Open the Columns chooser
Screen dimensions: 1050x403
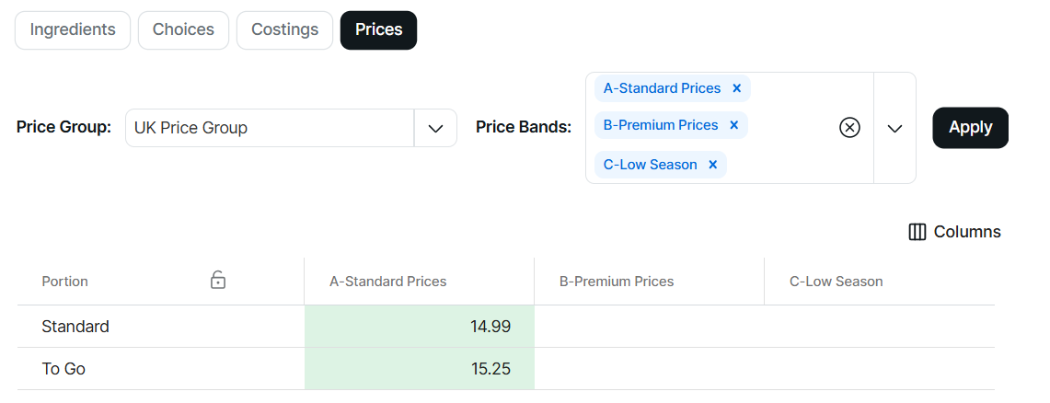pyautogui.click(x=954, y=232)
